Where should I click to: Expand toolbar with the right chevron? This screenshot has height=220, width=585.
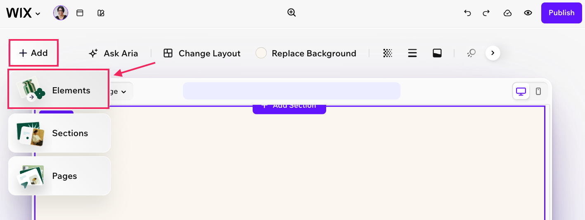pos(493,53)
